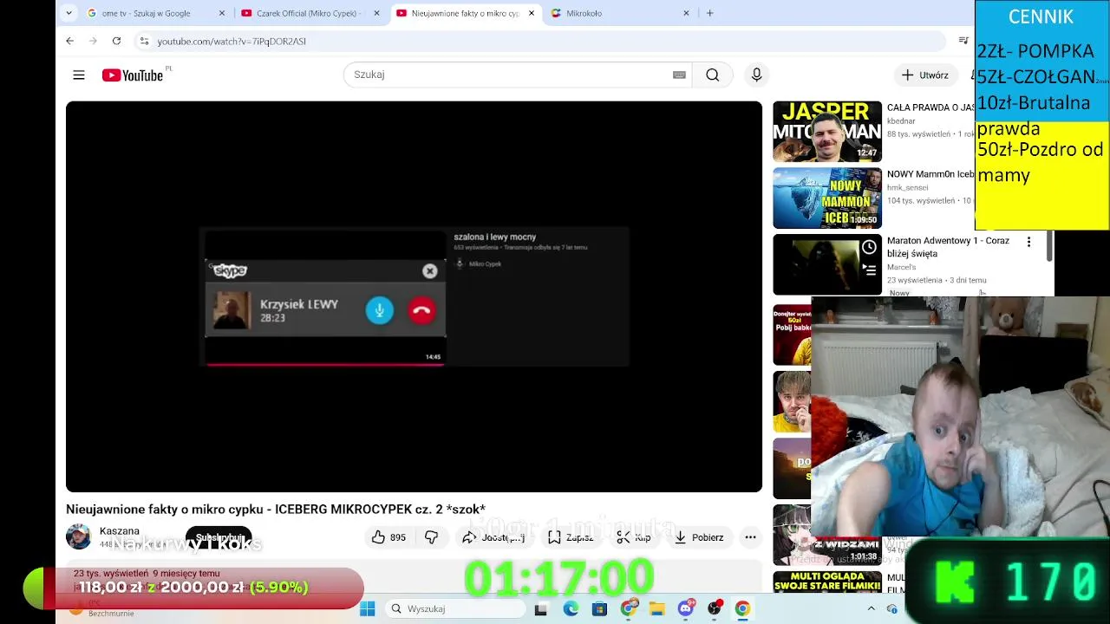This screenshot has width=1110, height=624.
Task: Click the hmk_sensei channel name
Action: (x=908, y=187)
